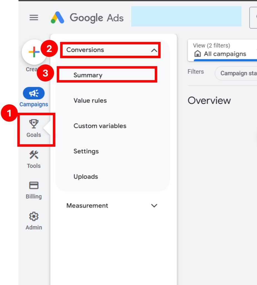Open the Billing card section

34,190
